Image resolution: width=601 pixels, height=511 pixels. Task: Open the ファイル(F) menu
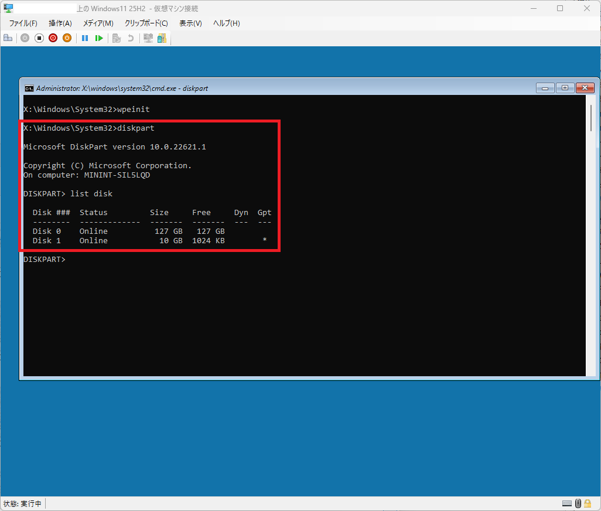[23, 23]
